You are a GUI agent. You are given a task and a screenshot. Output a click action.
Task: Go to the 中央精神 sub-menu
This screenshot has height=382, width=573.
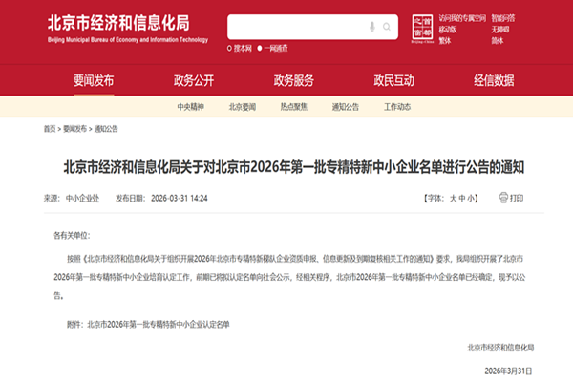click(191, 107)
